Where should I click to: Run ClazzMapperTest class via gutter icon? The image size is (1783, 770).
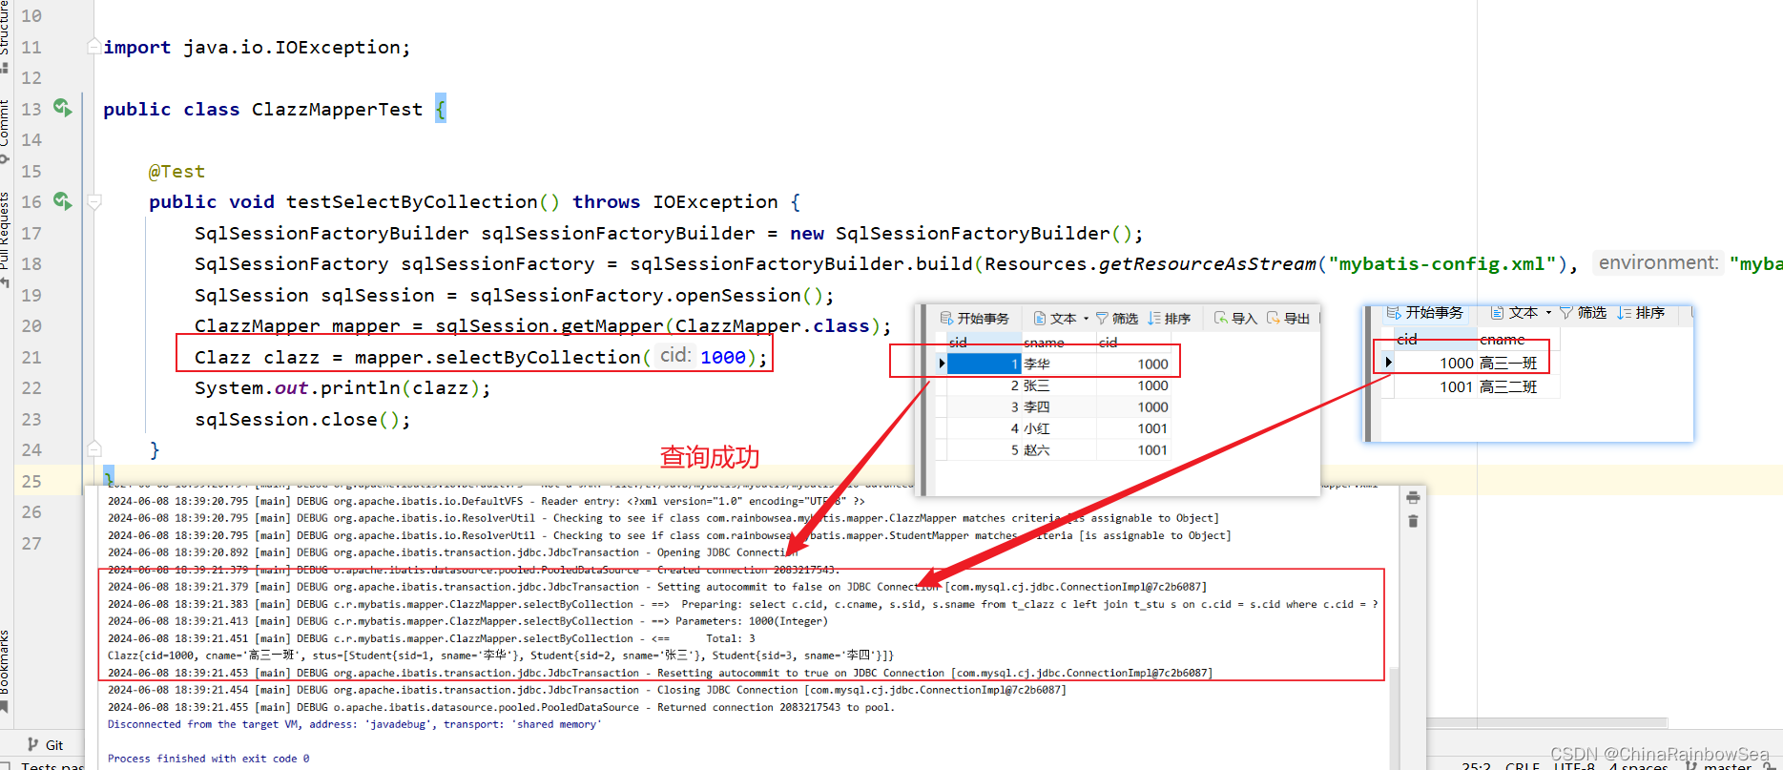[62, 108]
